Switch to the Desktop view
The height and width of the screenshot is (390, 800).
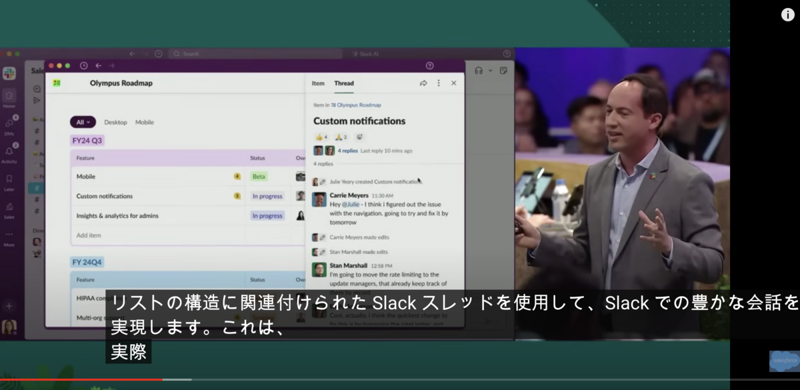[x=115, y=122]
